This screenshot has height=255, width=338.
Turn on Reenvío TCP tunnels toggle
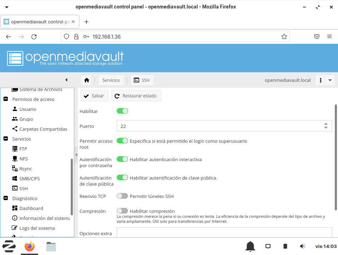(x=122, y=196)
